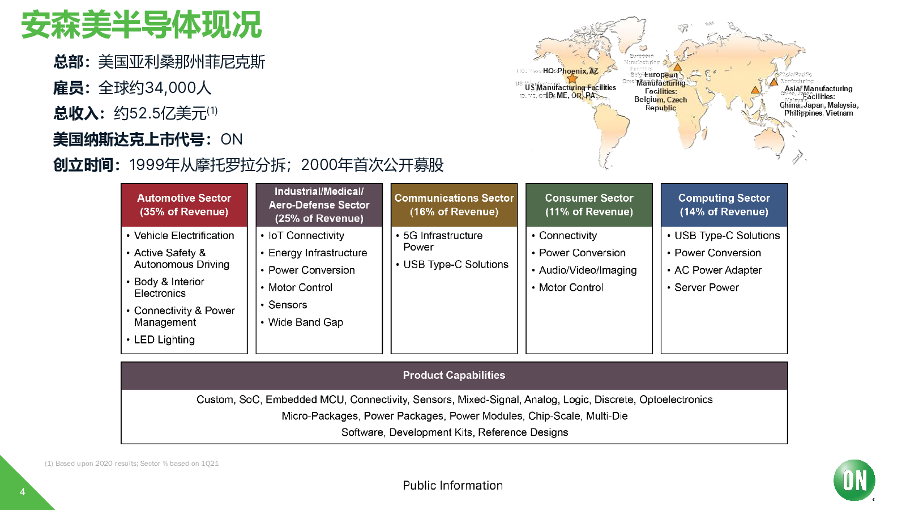The width and height of the screenshot is (906, 510).
Task: Click the US Manufacturing Facilities map label
Action: (x=570, y=87)
